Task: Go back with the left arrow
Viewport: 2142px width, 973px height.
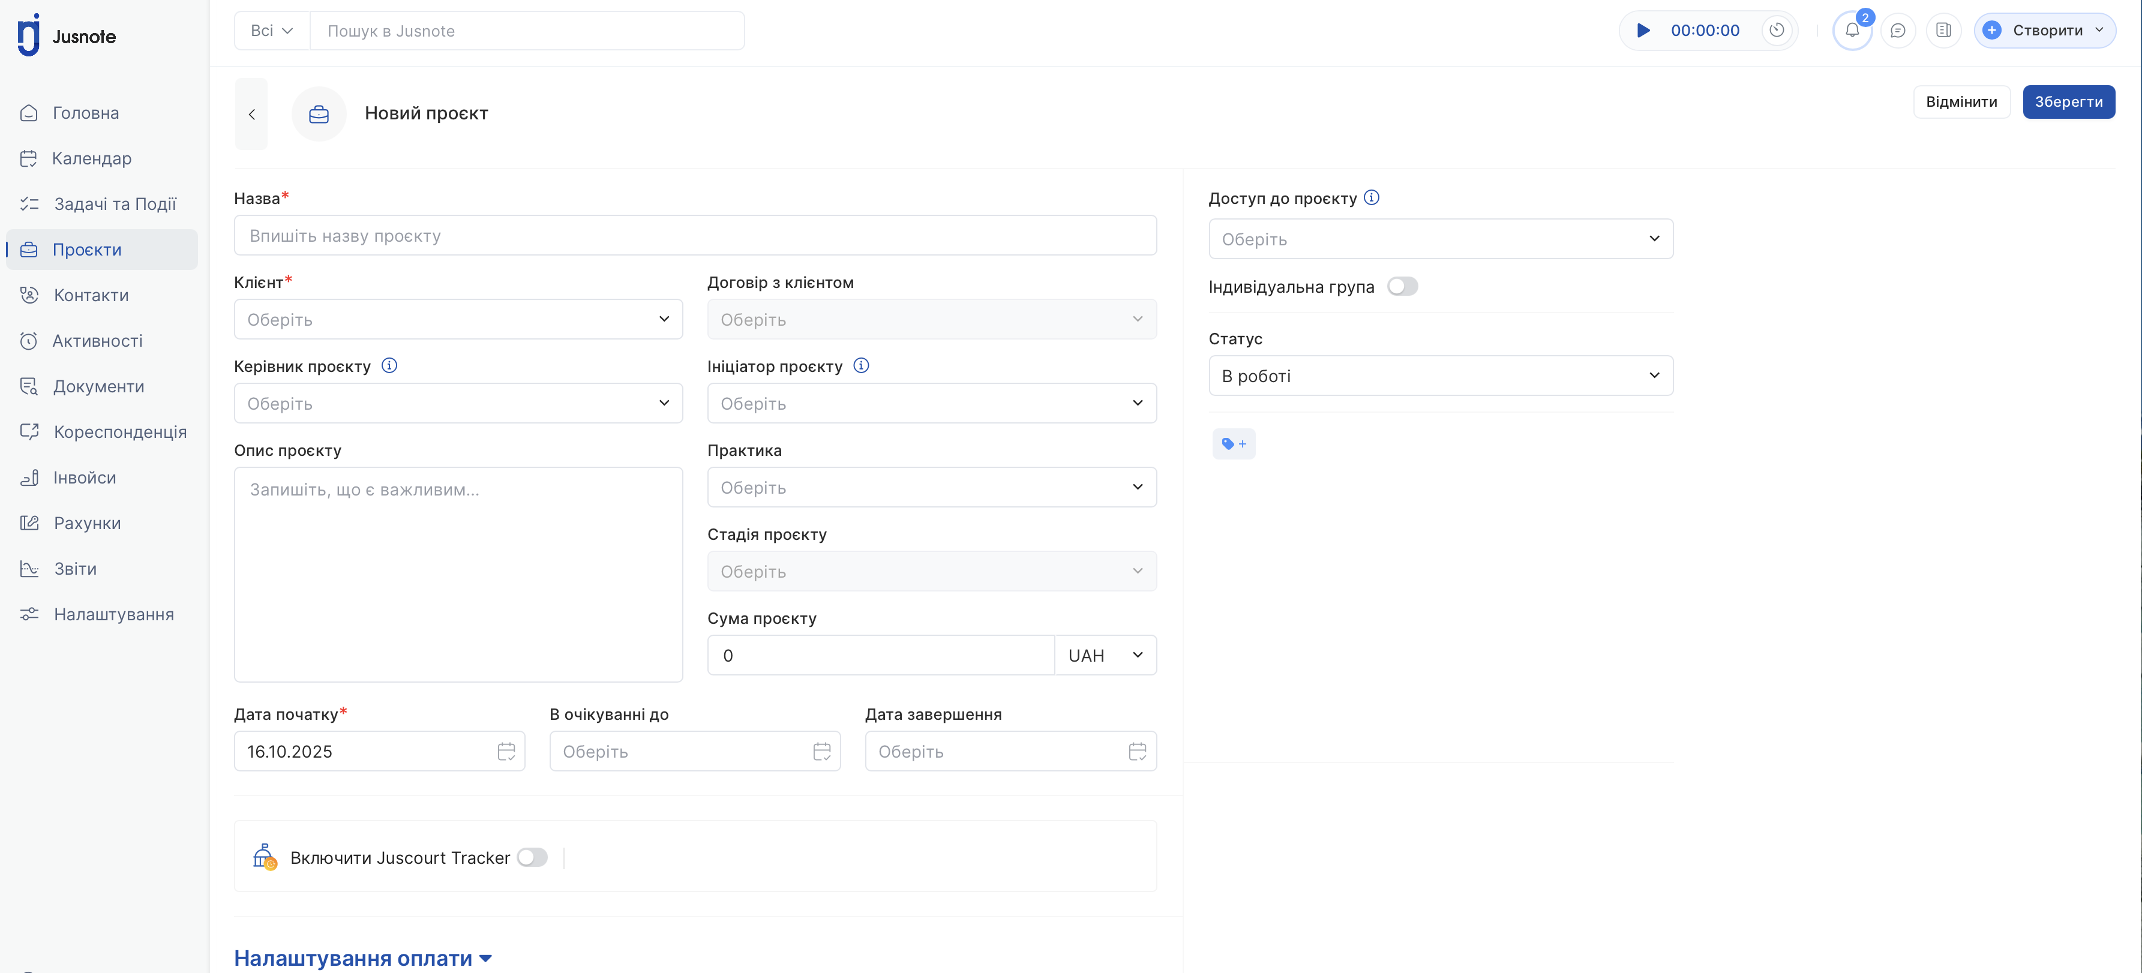Action: pyautogui.click(x=251, y=114)
